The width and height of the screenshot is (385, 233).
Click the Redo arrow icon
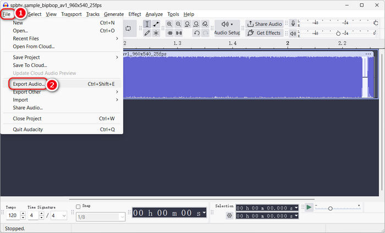(x=205, y=33)
